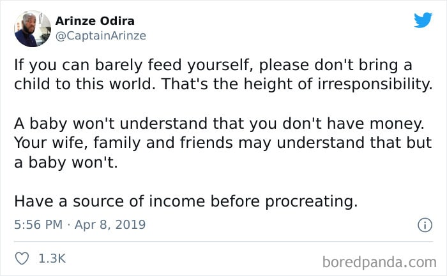This screenshot has width=447, height=276.
Task: Click the Apr 8, 2019 date
Action: point(110,224)
